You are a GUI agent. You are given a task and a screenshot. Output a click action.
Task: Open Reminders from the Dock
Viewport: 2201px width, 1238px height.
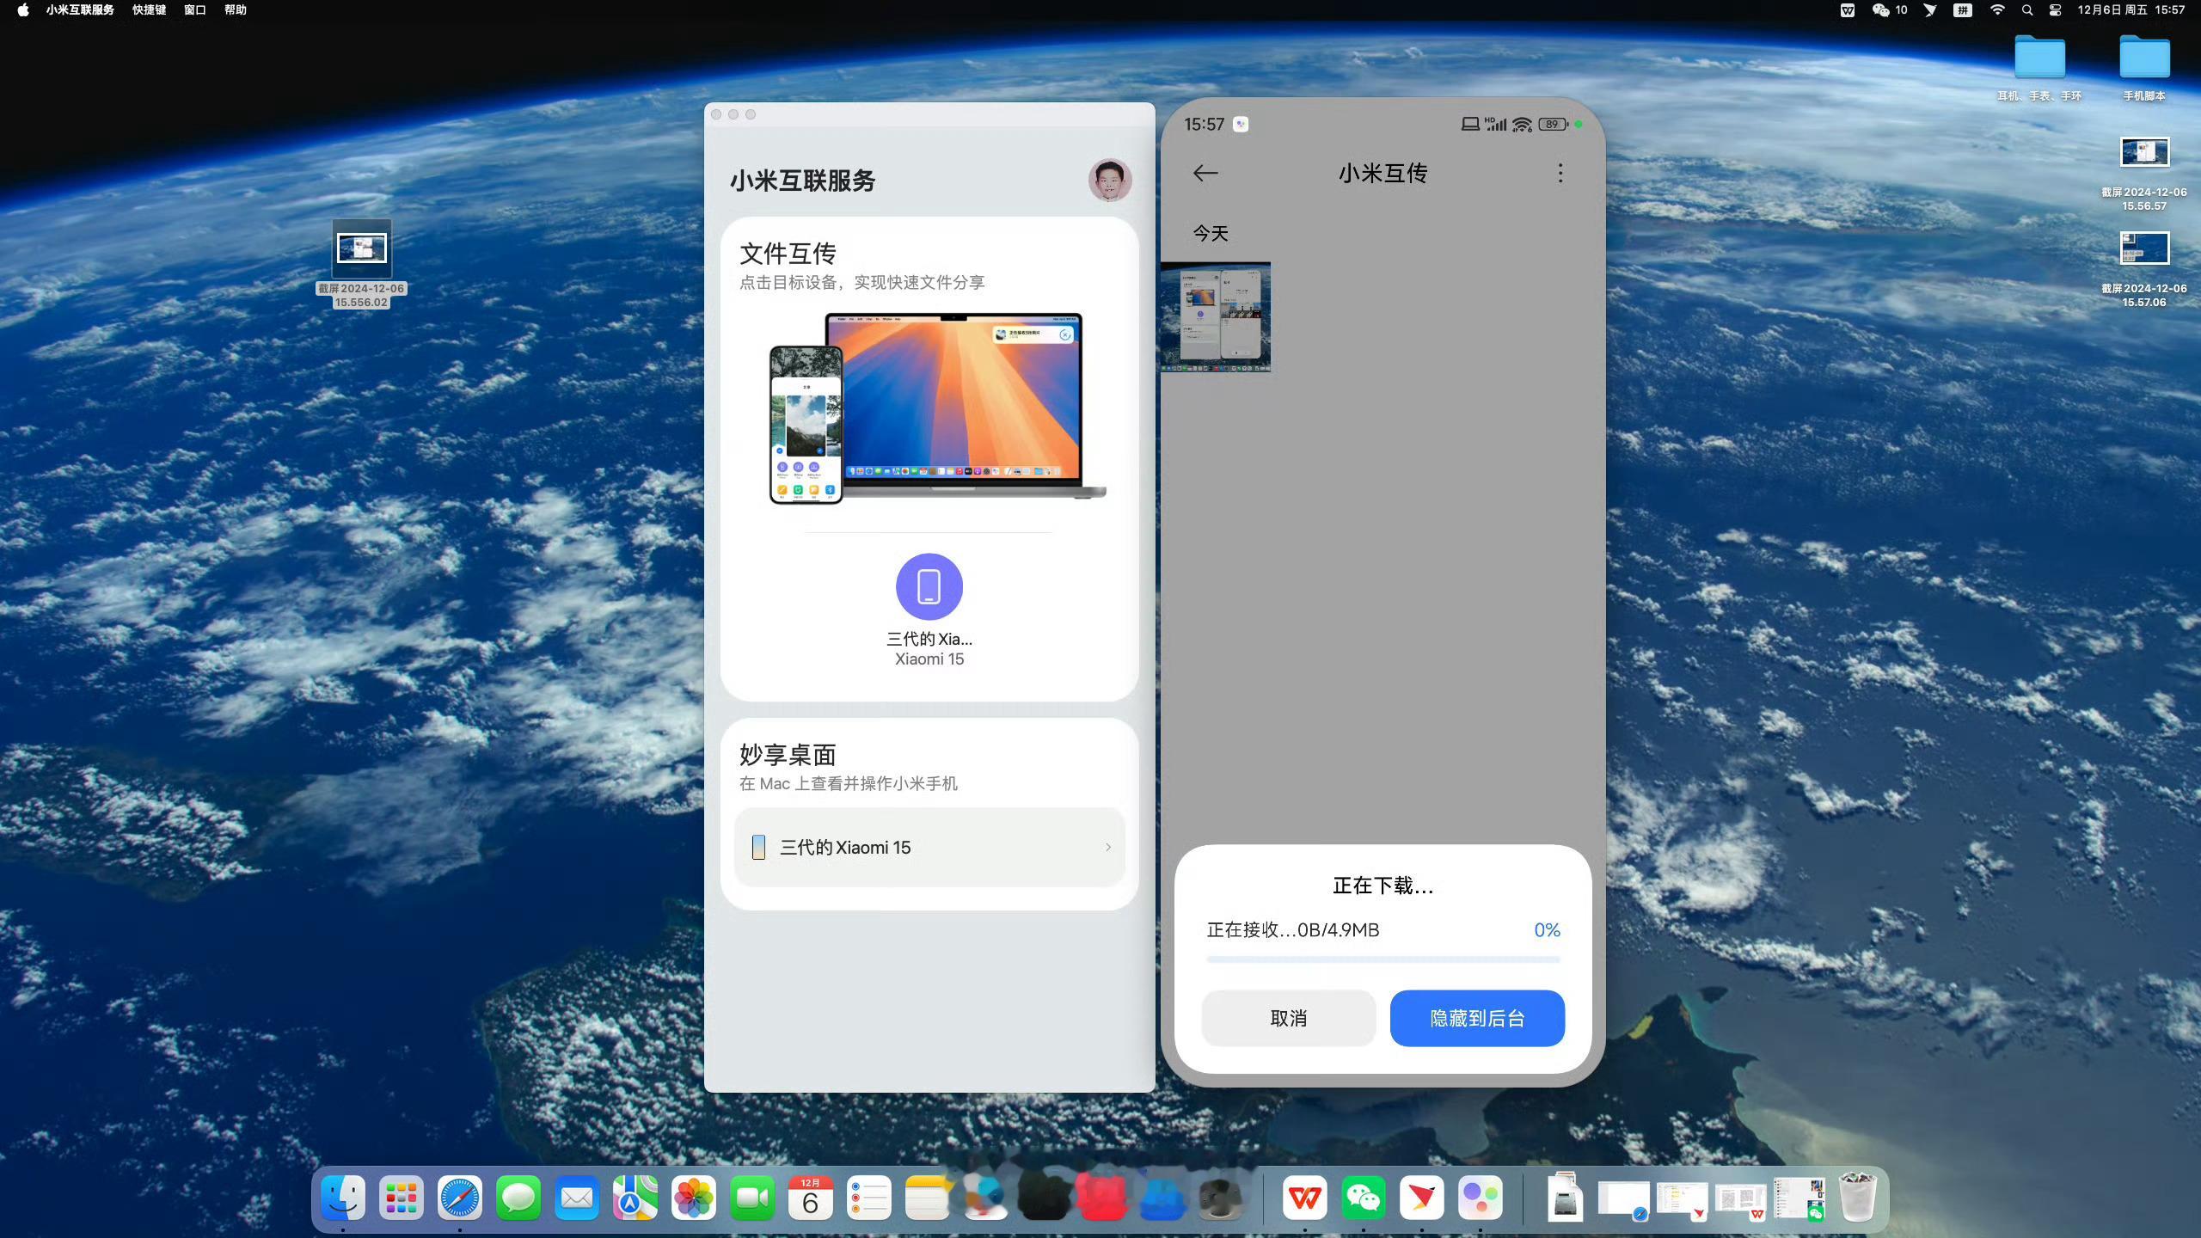pos(869,1198)
